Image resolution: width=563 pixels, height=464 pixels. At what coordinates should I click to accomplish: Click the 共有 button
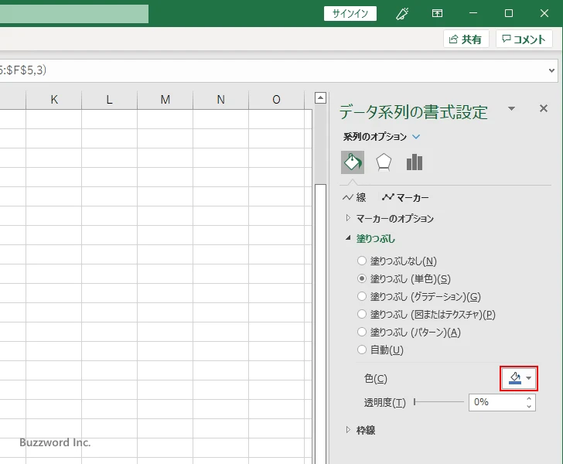(466, 39)
